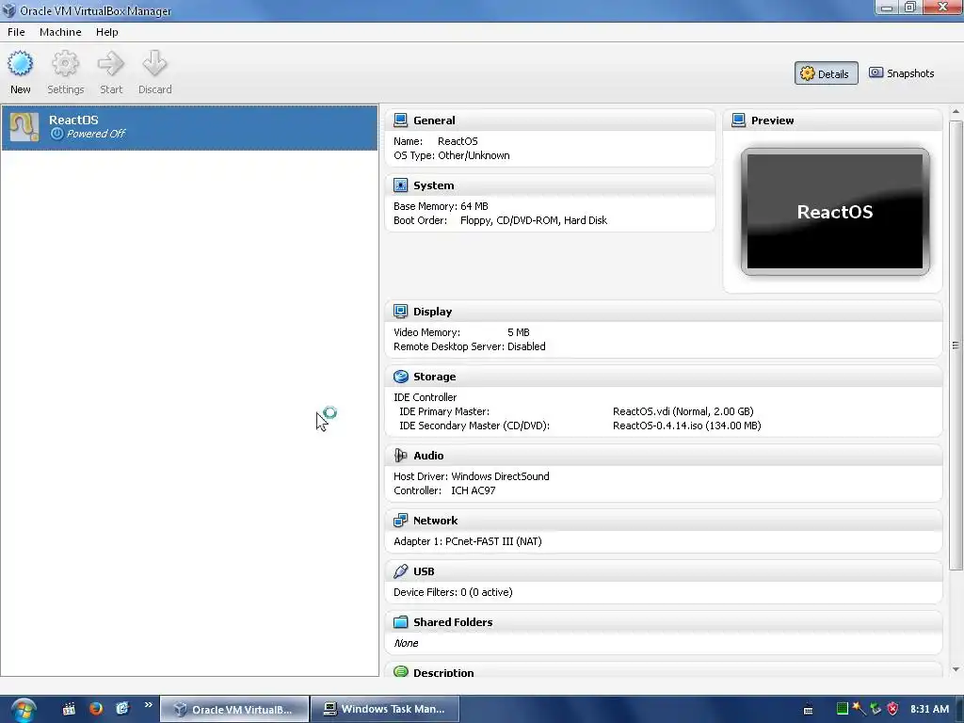Switch to the Snapshots view
This screenshot has width=964, height=723.
pyautogui.click(x=901, y=73)
